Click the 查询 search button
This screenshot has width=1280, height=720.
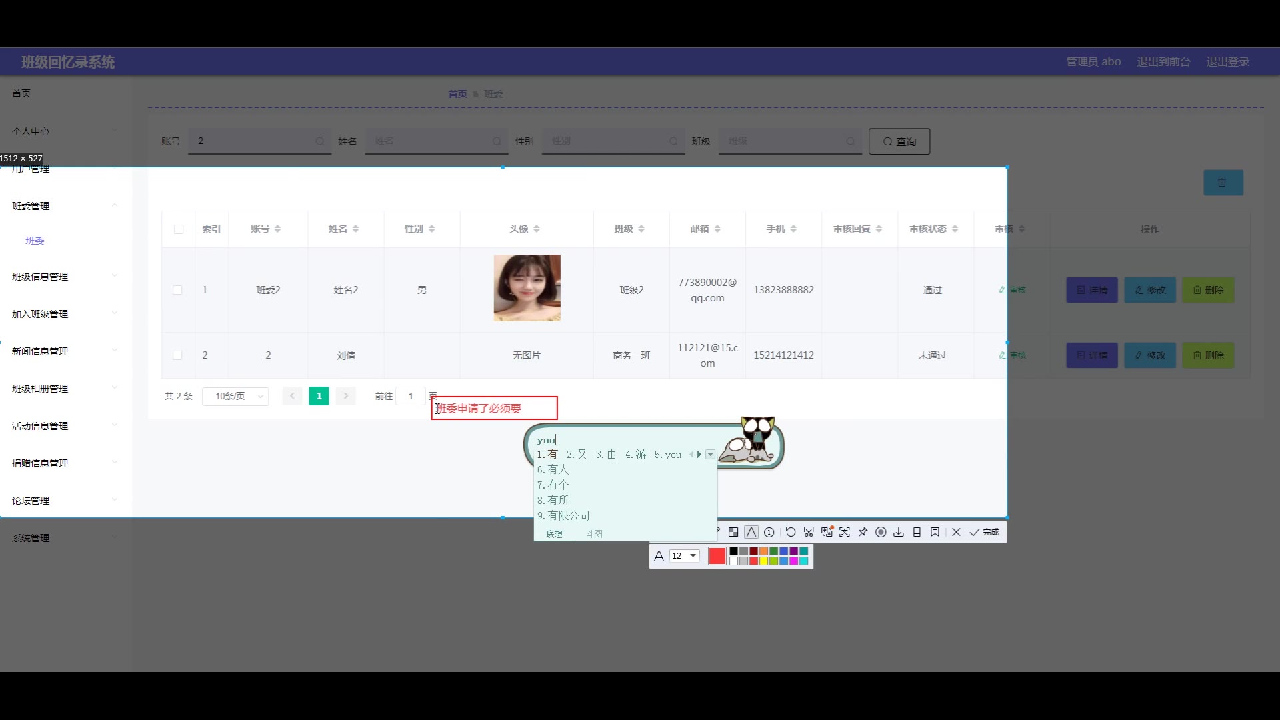[x=899, y=141]
